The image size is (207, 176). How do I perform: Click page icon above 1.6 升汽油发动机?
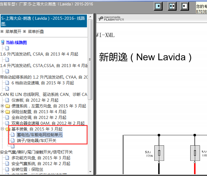coord(7,48)
